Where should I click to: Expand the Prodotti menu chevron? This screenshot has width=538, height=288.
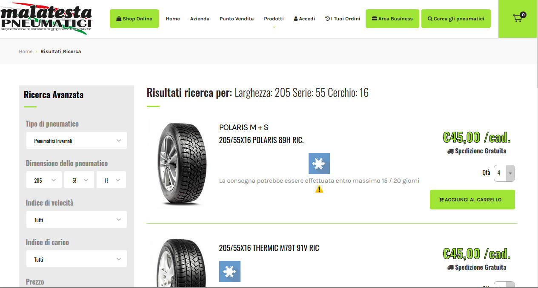click(x=274, y=27)
